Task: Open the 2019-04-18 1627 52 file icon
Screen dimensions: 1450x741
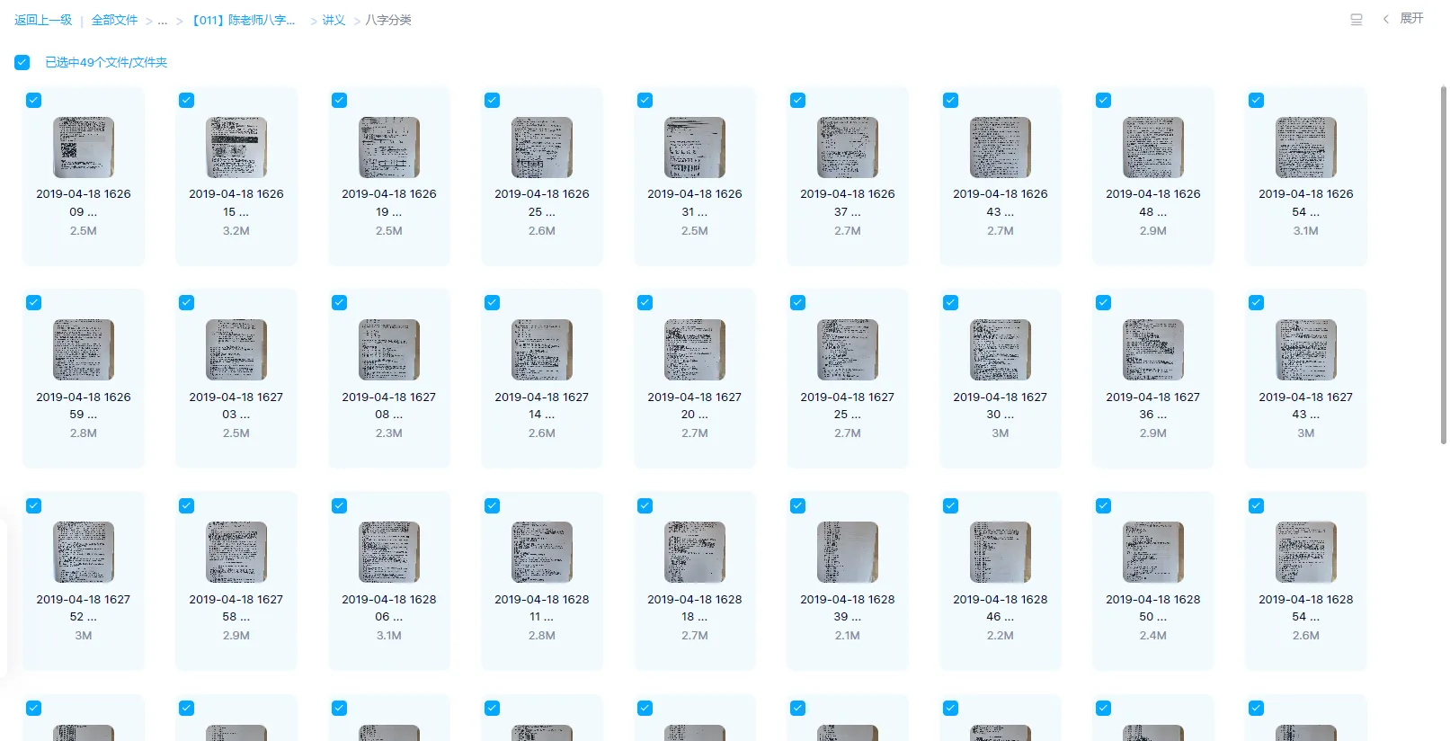Action: (x=84, y=552)
